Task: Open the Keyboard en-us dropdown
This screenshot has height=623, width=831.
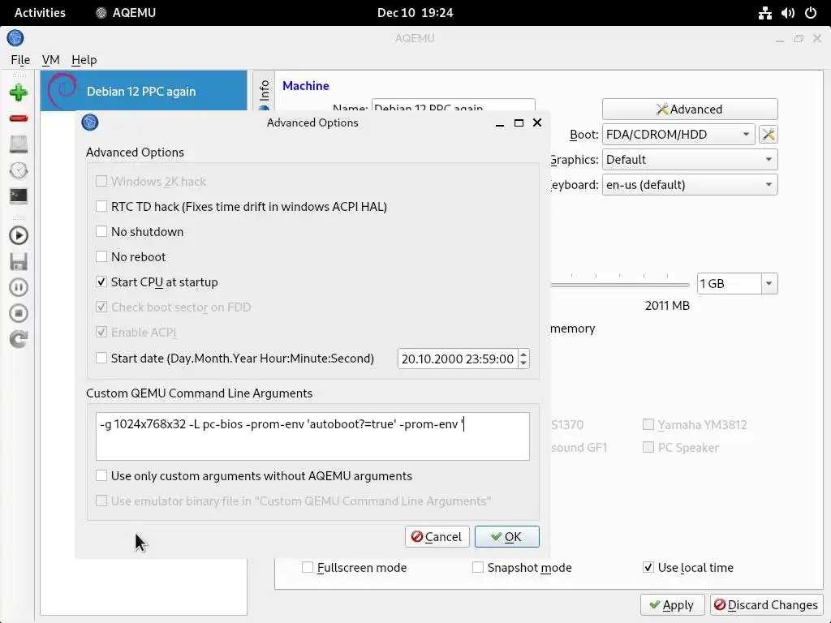Action: click(x=690, y=185)
